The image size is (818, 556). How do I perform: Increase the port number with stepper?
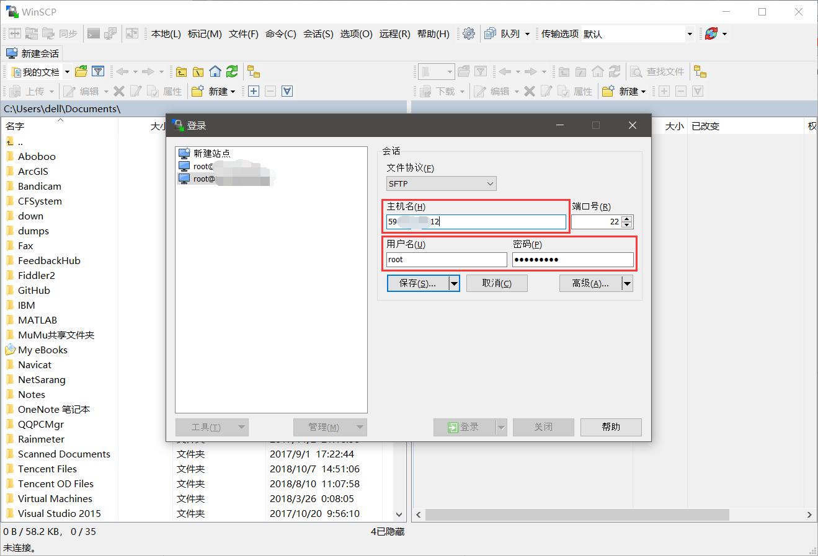point(627,219)
